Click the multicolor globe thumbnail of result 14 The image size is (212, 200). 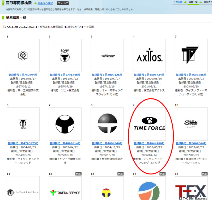(x=149, y=188)
